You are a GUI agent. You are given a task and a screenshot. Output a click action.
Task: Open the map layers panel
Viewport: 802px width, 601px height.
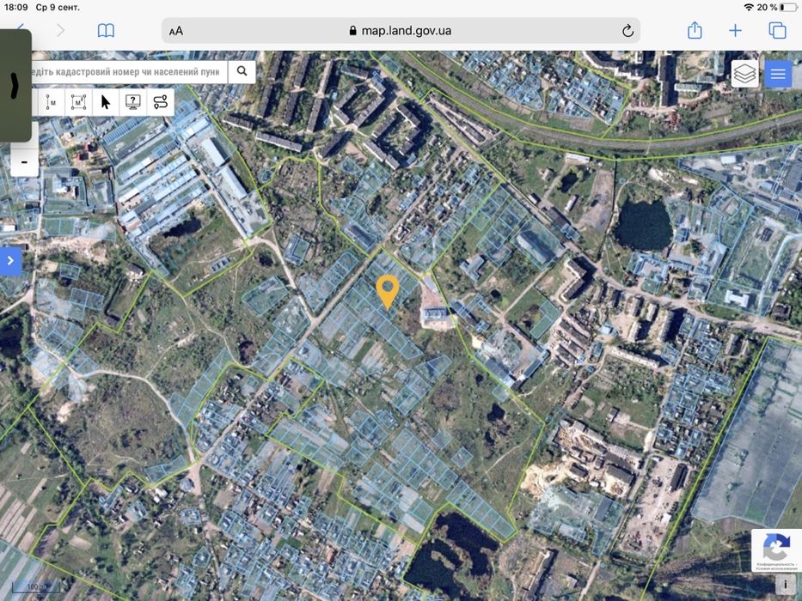(x=744, y=74)
